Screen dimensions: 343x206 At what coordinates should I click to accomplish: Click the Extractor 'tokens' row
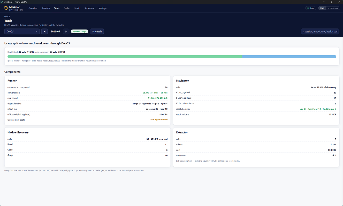pos(256,145)
